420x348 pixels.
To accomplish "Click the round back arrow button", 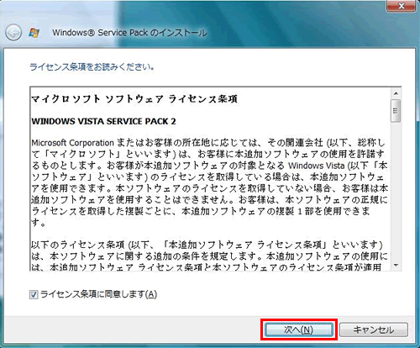I will (x=13, y=33).
